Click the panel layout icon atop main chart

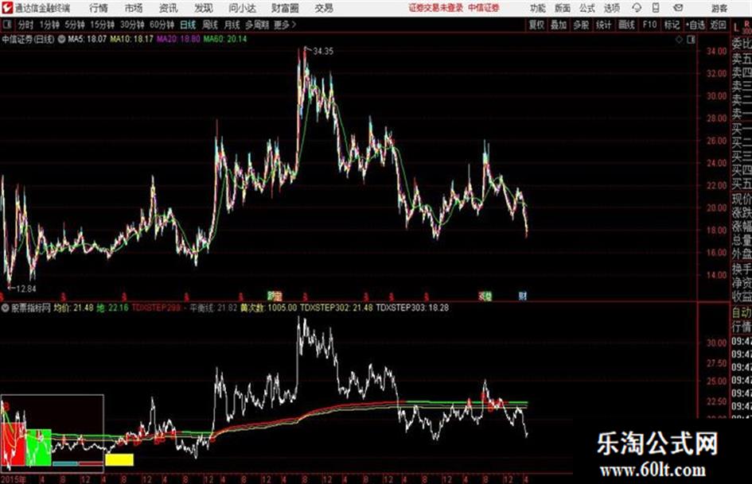(691, 39)
